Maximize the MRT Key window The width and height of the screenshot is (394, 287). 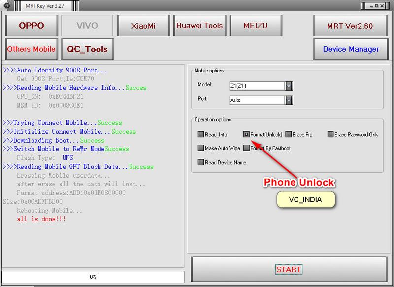point(377,6)
